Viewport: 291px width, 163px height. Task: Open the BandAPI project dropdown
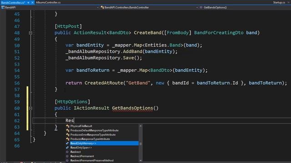98,7
